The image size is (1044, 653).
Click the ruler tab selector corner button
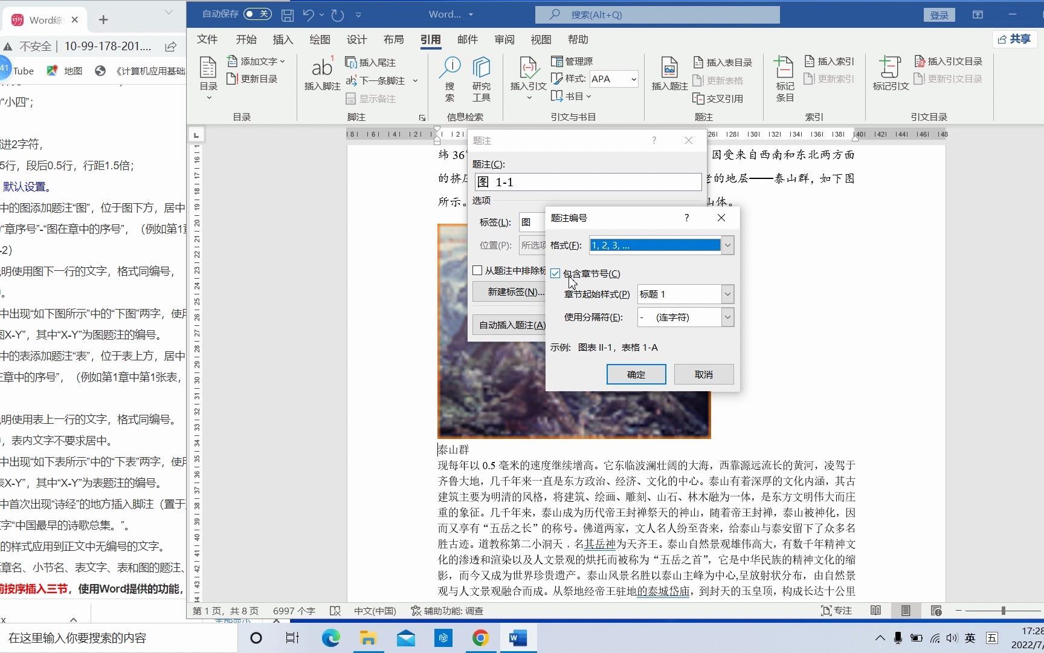coord(196,134)
